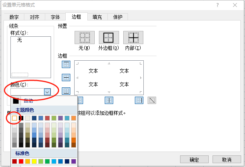245x167 pixels.
Task: Pick the tan theme color swatch
Action: pyautogui.click(x=28, y=118)
